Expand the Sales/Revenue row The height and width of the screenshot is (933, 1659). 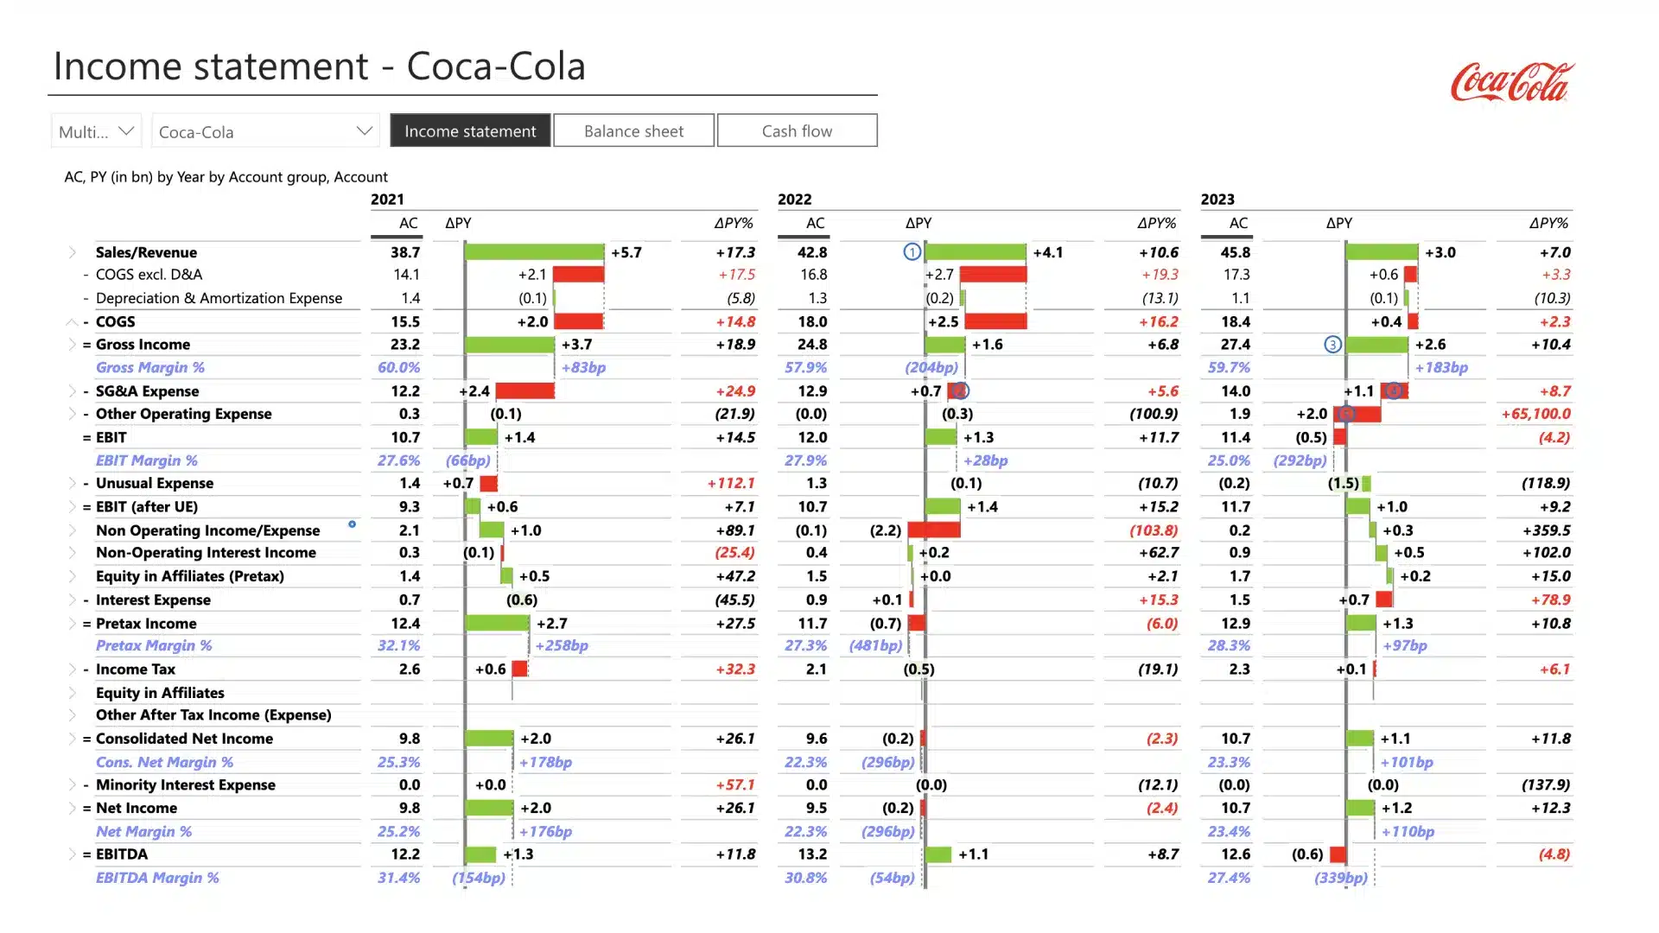click(72, 252)
